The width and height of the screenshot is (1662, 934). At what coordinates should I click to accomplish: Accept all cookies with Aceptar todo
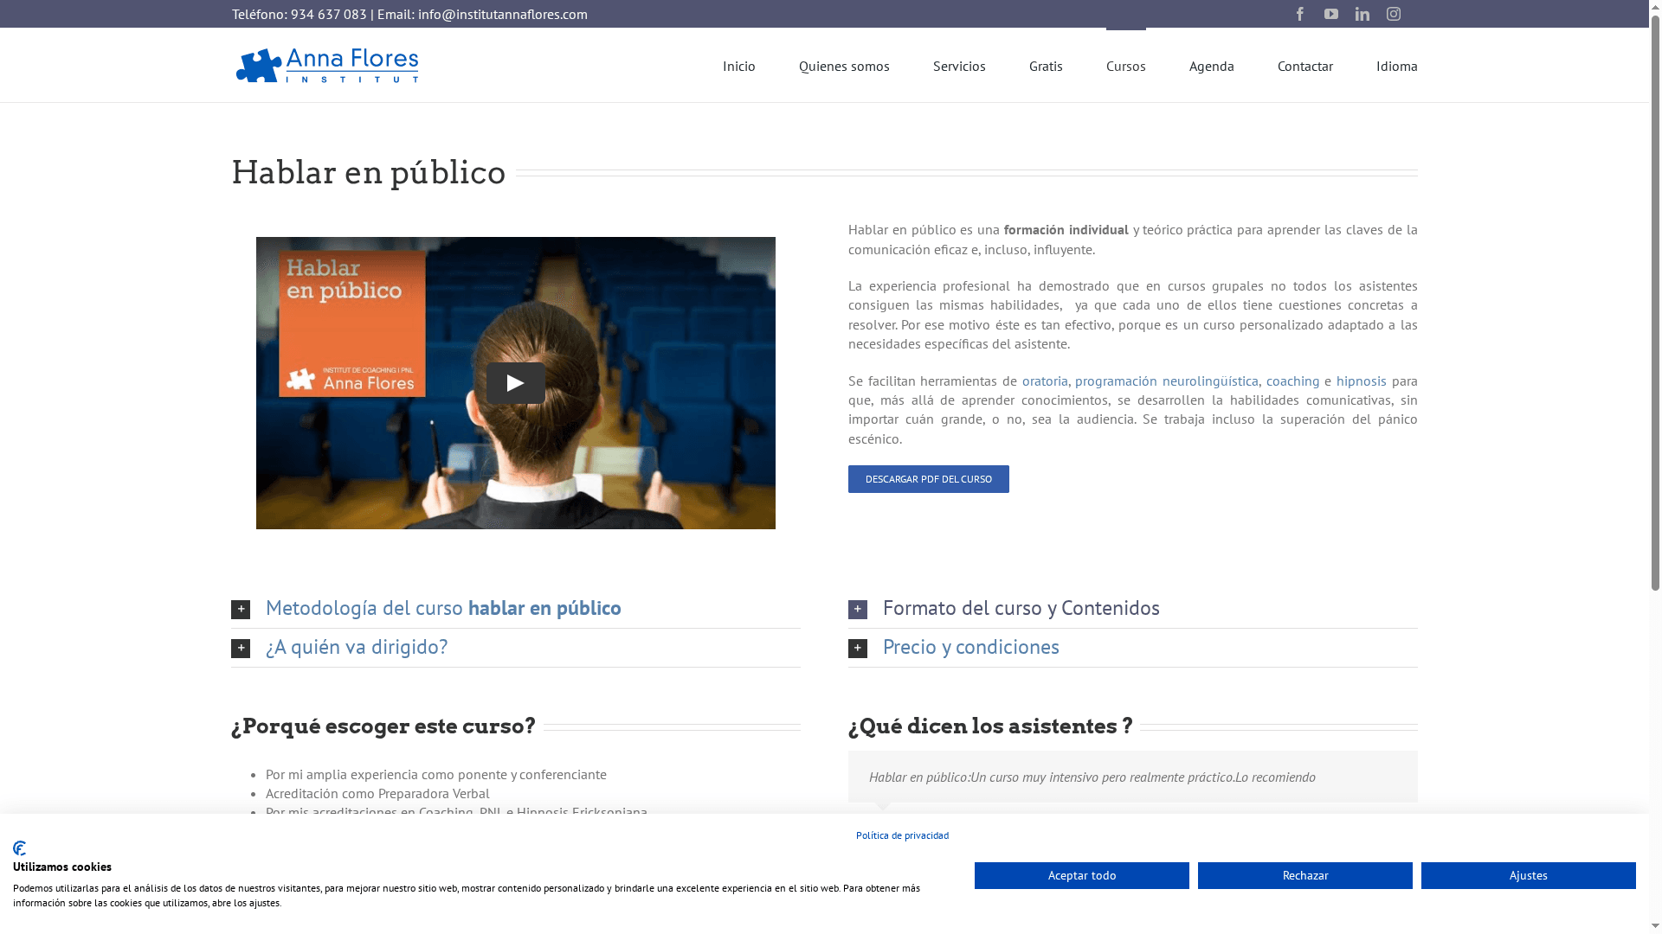1081,875
